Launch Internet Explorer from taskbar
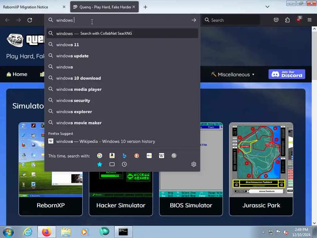 [28, 232]
